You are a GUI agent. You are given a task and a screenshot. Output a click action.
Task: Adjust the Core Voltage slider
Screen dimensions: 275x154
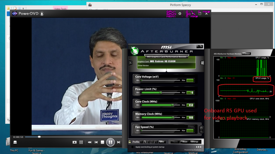(x=161, y=80)
